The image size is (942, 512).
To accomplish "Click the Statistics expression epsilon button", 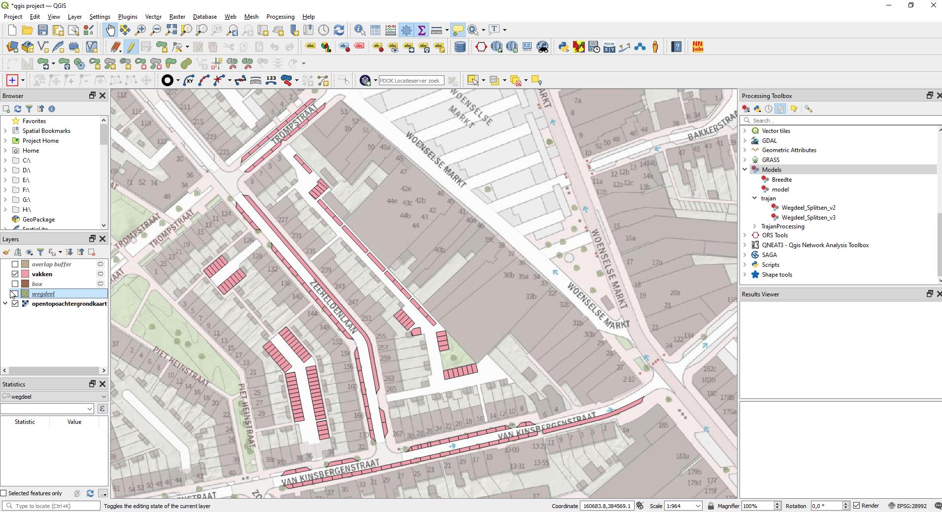I will pos(102,409).
